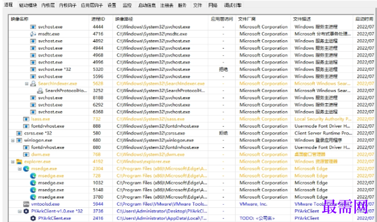Viewport: 377px width, 222px height.
Task: Click icon of fontdrvhost.exe PID 888
Action: tap(26, 126)
